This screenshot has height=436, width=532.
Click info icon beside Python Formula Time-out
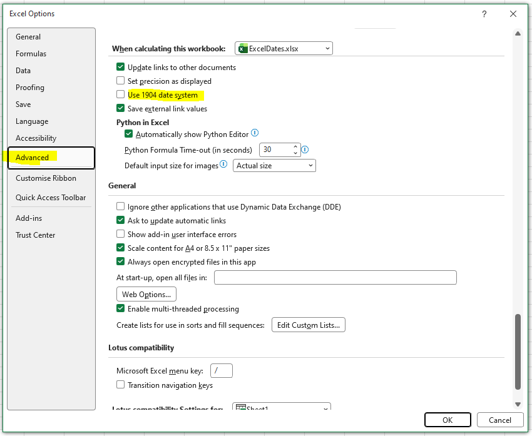coord(305,150)
